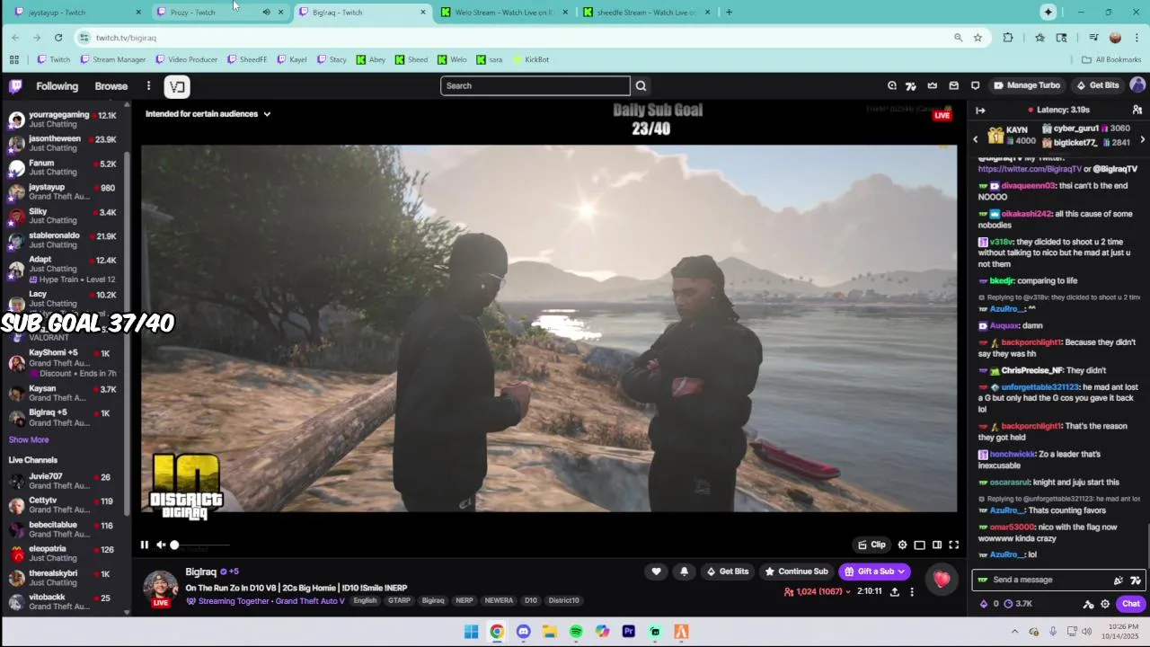
Task: Open Fanum channel in sidebar
Action: [x=63, y=168]
